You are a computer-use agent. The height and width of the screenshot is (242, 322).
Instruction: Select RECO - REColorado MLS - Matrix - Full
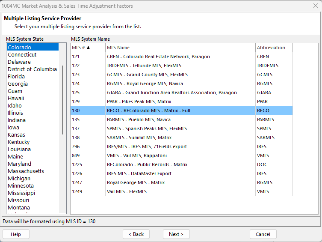[182, 111]
